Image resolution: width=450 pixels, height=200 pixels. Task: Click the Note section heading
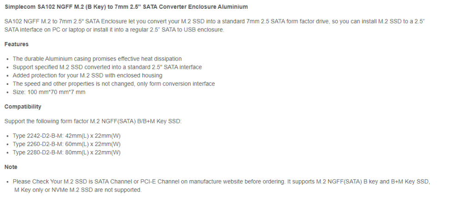click(x=11, y=167)
